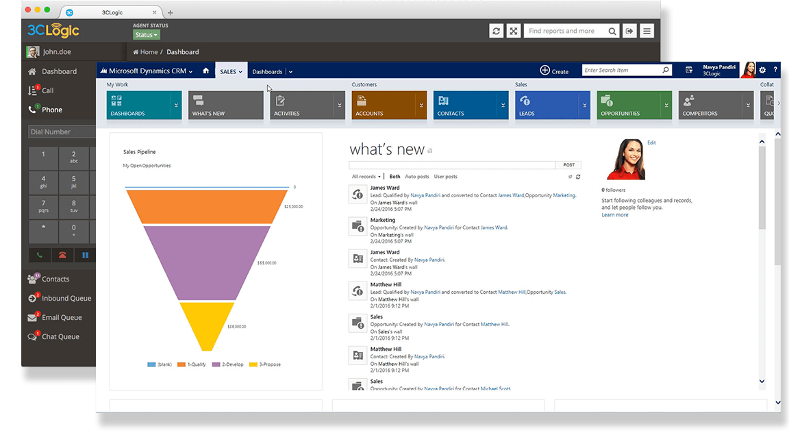Click the what's new post text box

coord(452,165)
